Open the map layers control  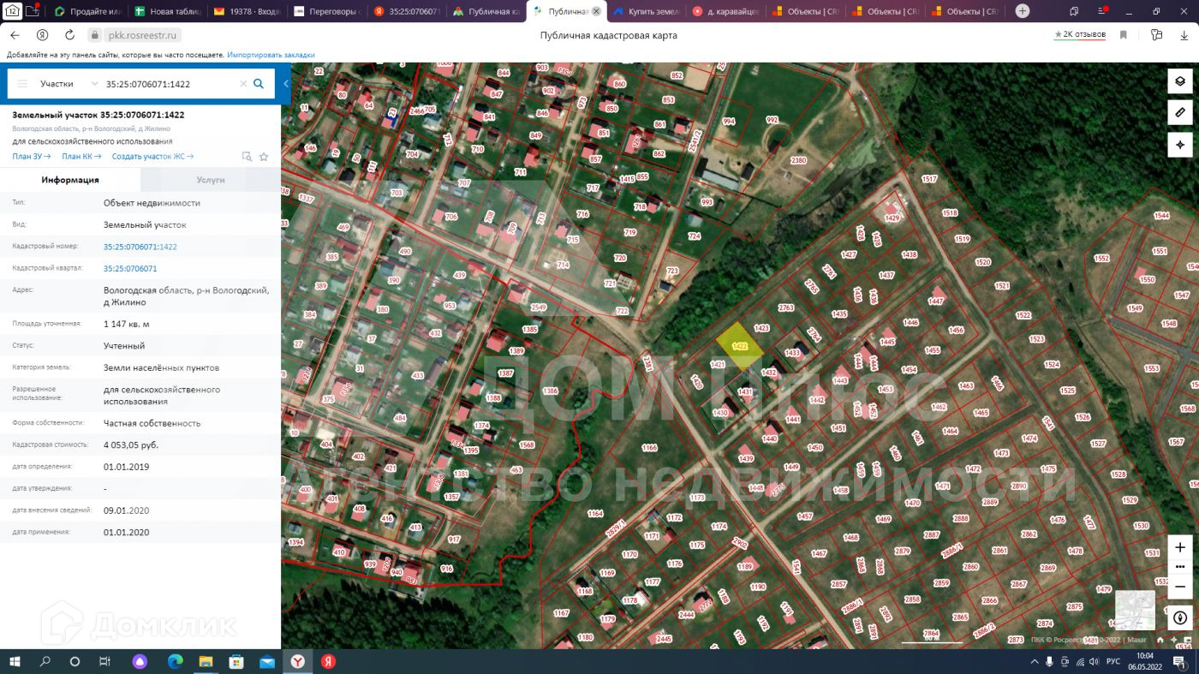click(1180, 81)
